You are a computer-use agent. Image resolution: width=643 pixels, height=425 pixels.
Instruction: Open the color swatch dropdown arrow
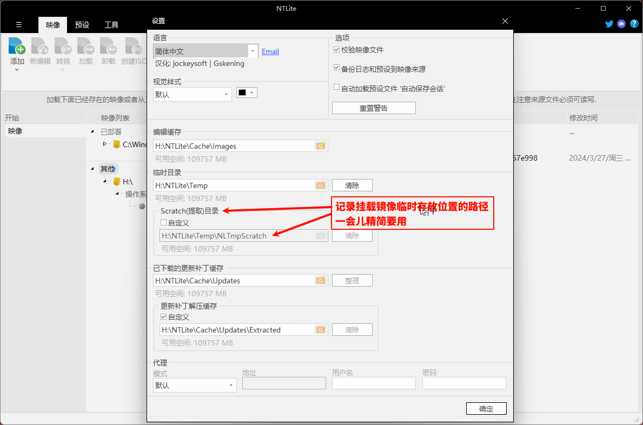tap(252, 92)
